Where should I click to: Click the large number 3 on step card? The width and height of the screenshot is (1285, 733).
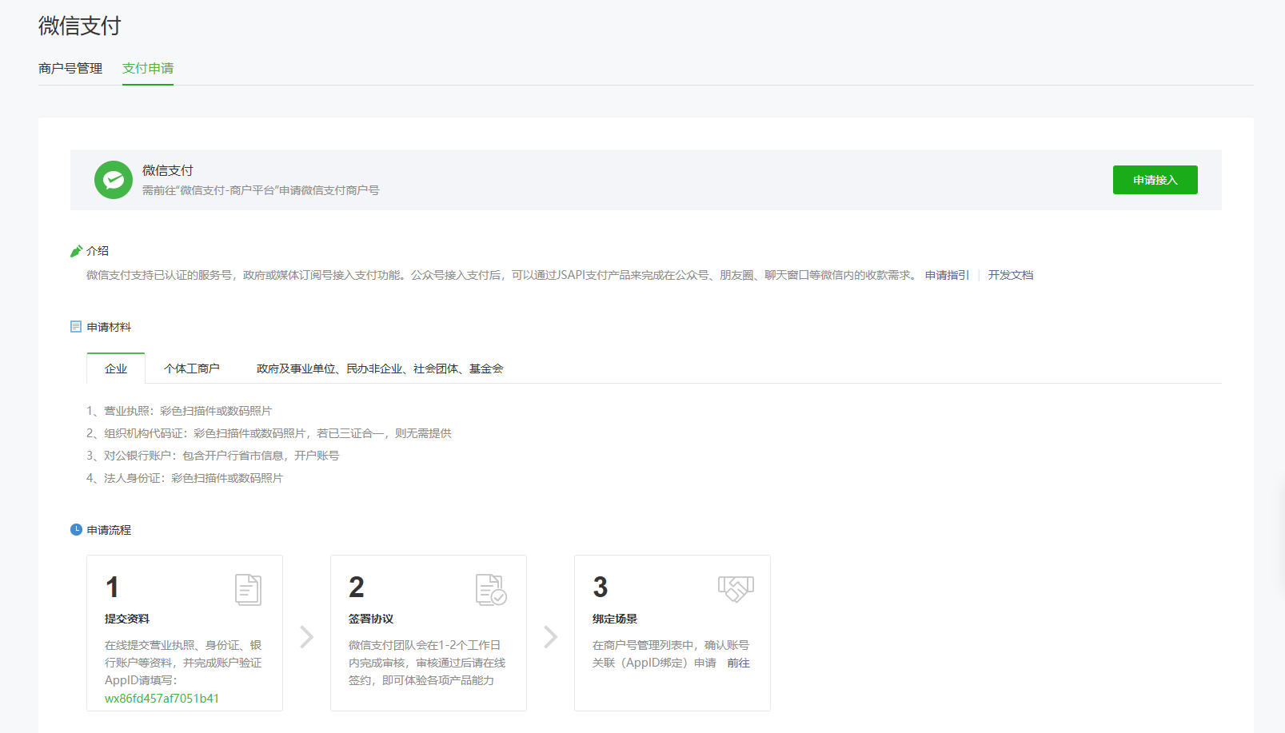[x=601, y=588]
